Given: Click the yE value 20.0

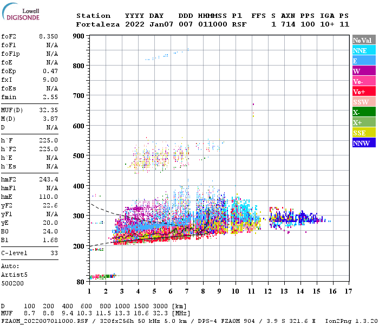Looking at the screenshot, I should coord(50,223).
